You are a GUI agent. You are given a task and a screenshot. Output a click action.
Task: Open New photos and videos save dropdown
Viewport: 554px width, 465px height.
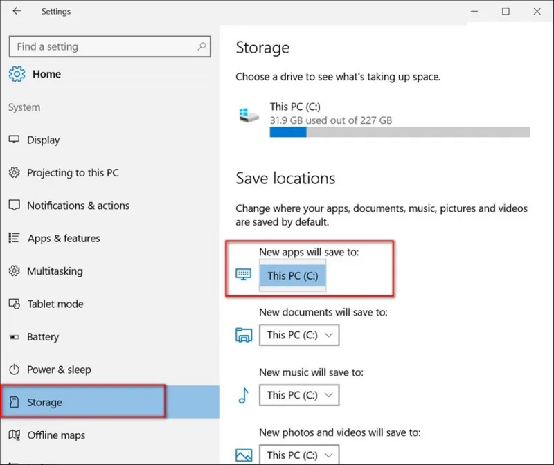tap(300, 455)
